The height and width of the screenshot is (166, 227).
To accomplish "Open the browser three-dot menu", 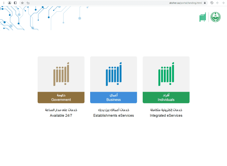I will [4, 3].
